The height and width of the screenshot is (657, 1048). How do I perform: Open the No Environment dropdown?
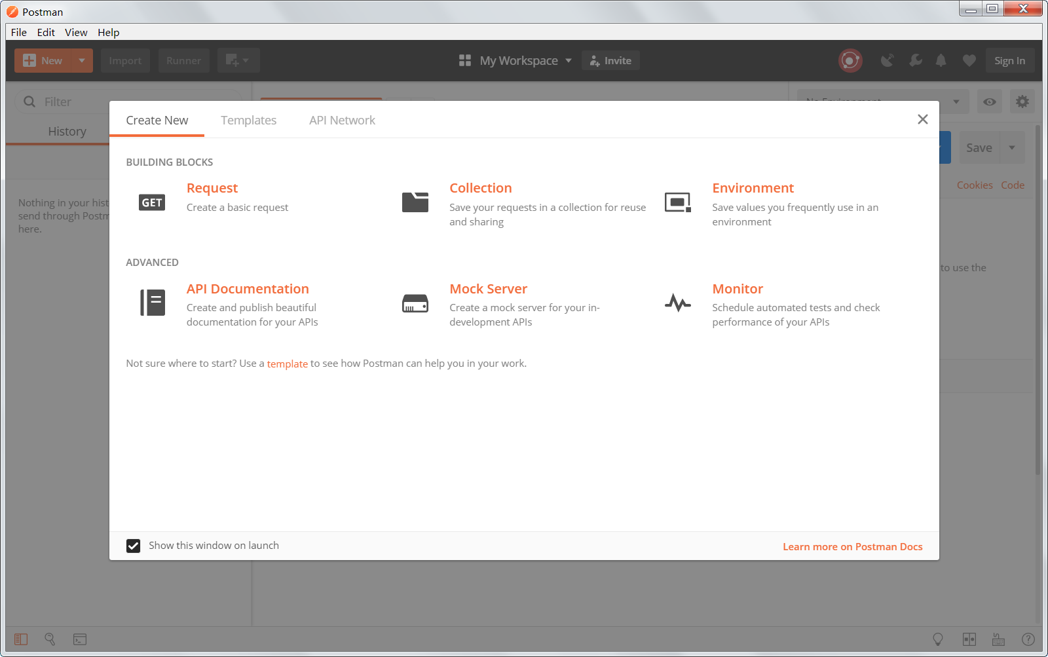coord(882,102)
